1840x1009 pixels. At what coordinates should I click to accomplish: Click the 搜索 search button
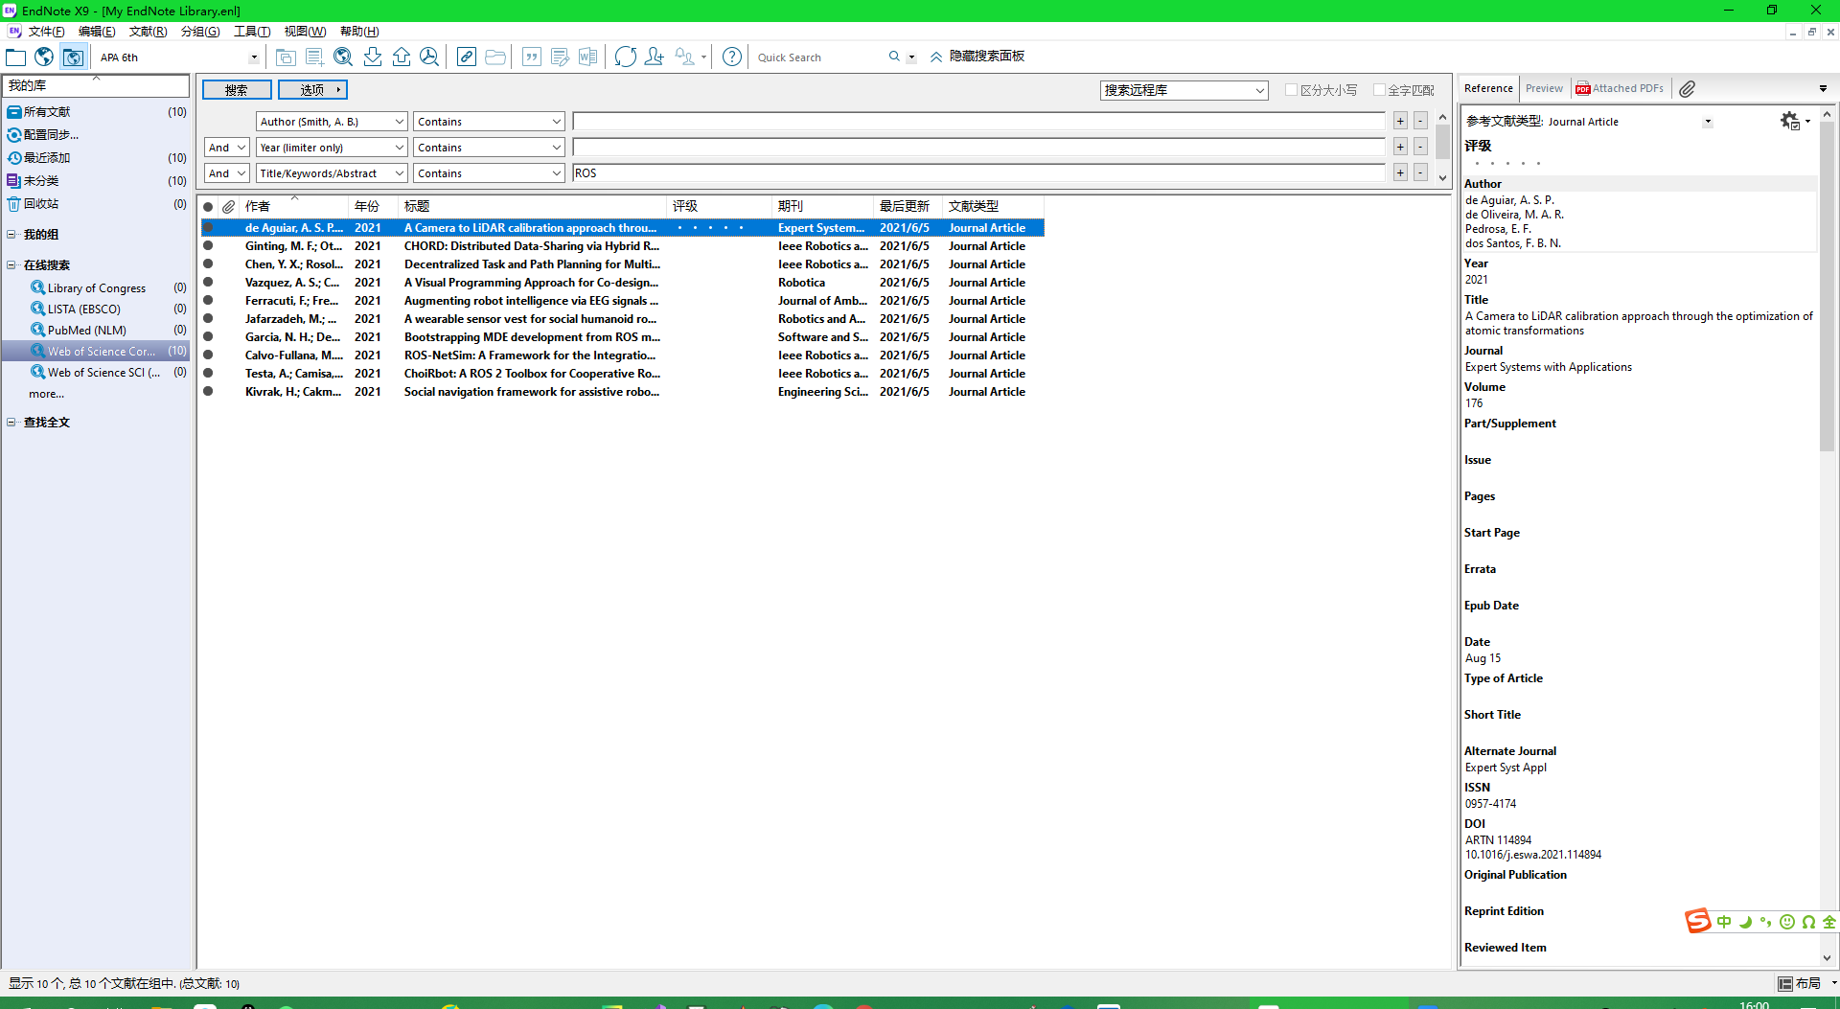click(x=237, y=90)
